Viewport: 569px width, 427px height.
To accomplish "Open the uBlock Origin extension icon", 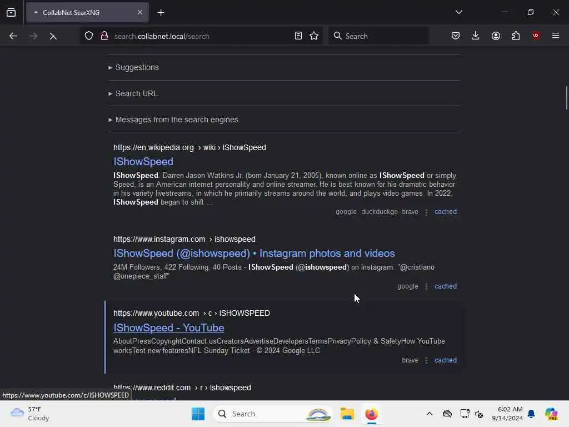I will tap(536, 36).
